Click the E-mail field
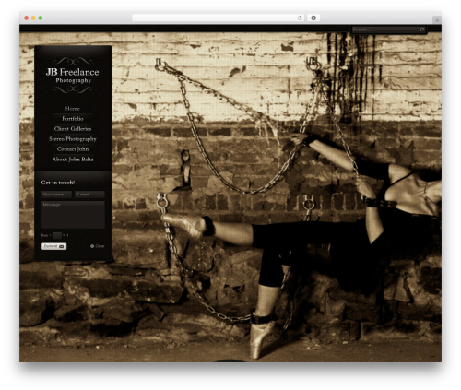Viewport: 461px width, 390px height. coord(89,195)
